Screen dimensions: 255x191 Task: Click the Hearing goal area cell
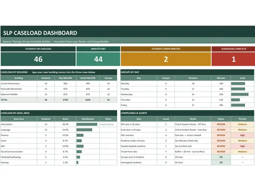(19, 162)
